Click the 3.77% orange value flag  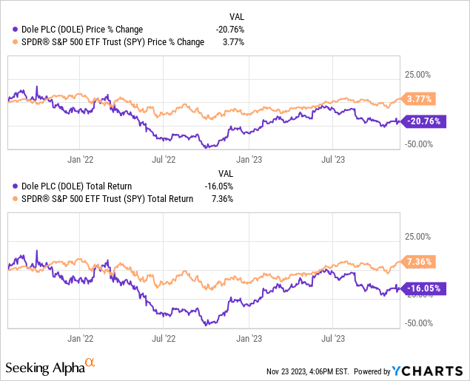coord(419,98)
